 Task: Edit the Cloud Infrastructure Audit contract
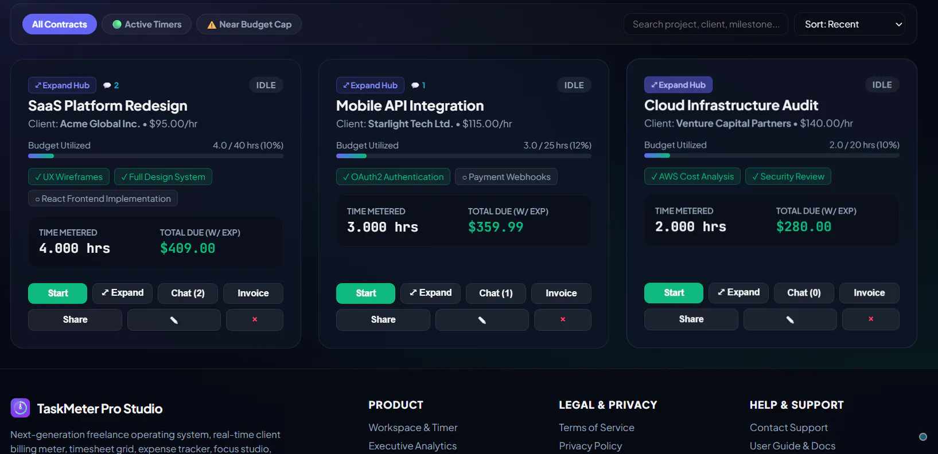790,319
